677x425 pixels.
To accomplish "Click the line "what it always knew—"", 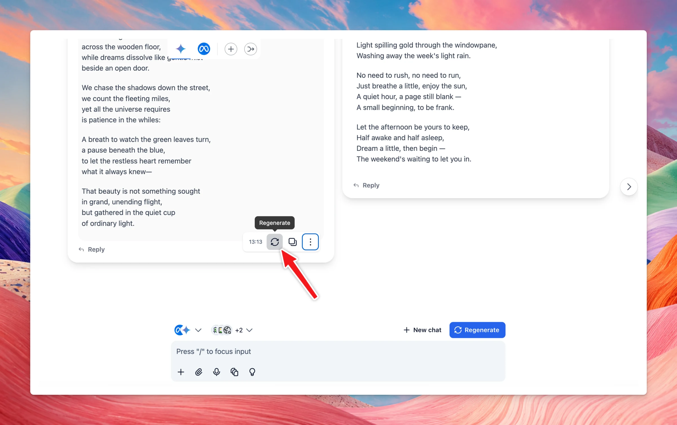I will pos(117,171).
